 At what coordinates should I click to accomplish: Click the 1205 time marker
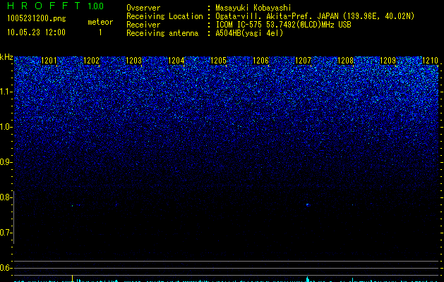tap(219, 61)
